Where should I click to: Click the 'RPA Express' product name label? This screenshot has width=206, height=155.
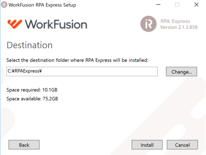175,21
